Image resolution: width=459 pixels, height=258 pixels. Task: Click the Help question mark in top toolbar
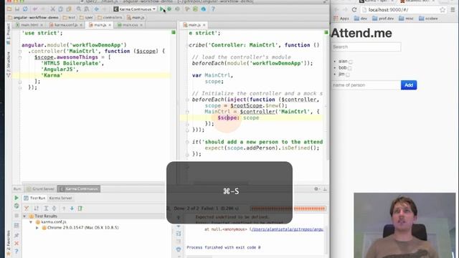(213, 9)
